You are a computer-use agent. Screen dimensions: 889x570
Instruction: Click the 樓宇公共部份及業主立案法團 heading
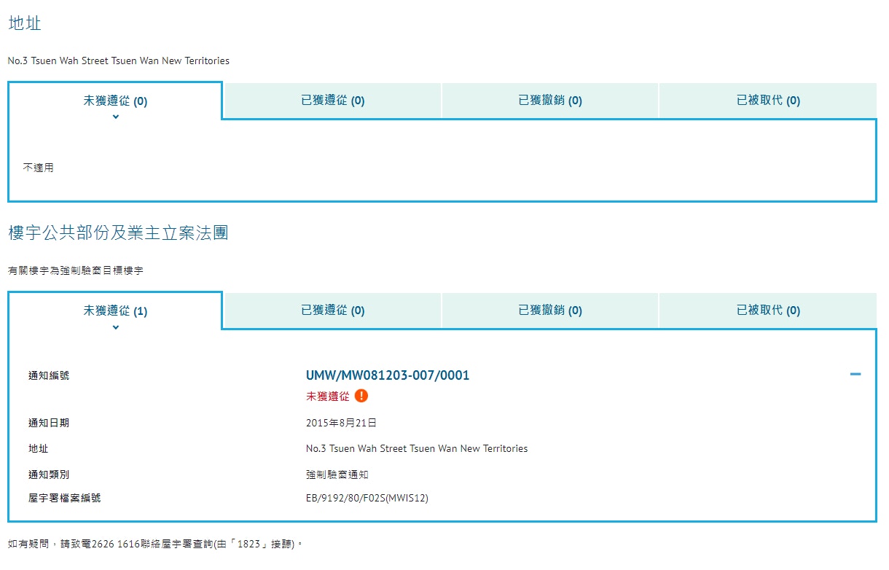[x=118, y=233]
